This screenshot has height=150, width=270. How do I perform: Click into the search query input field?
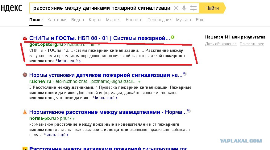tap(102, 8)
